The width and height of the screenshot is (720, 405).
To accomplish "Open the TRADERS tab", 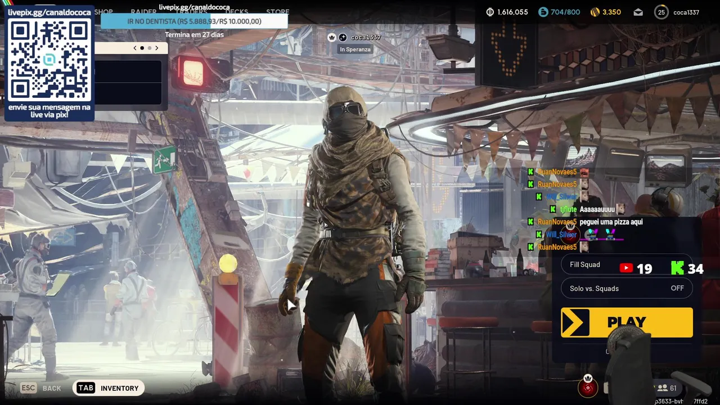I will (x=191, y=12).
